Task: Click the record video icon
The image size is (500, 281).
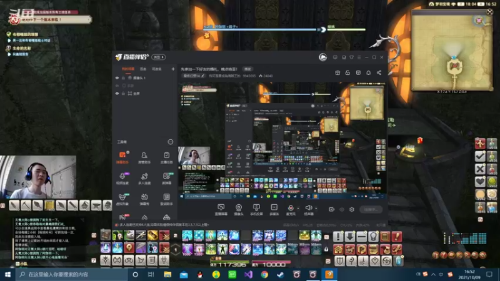Action: [332, 209]
